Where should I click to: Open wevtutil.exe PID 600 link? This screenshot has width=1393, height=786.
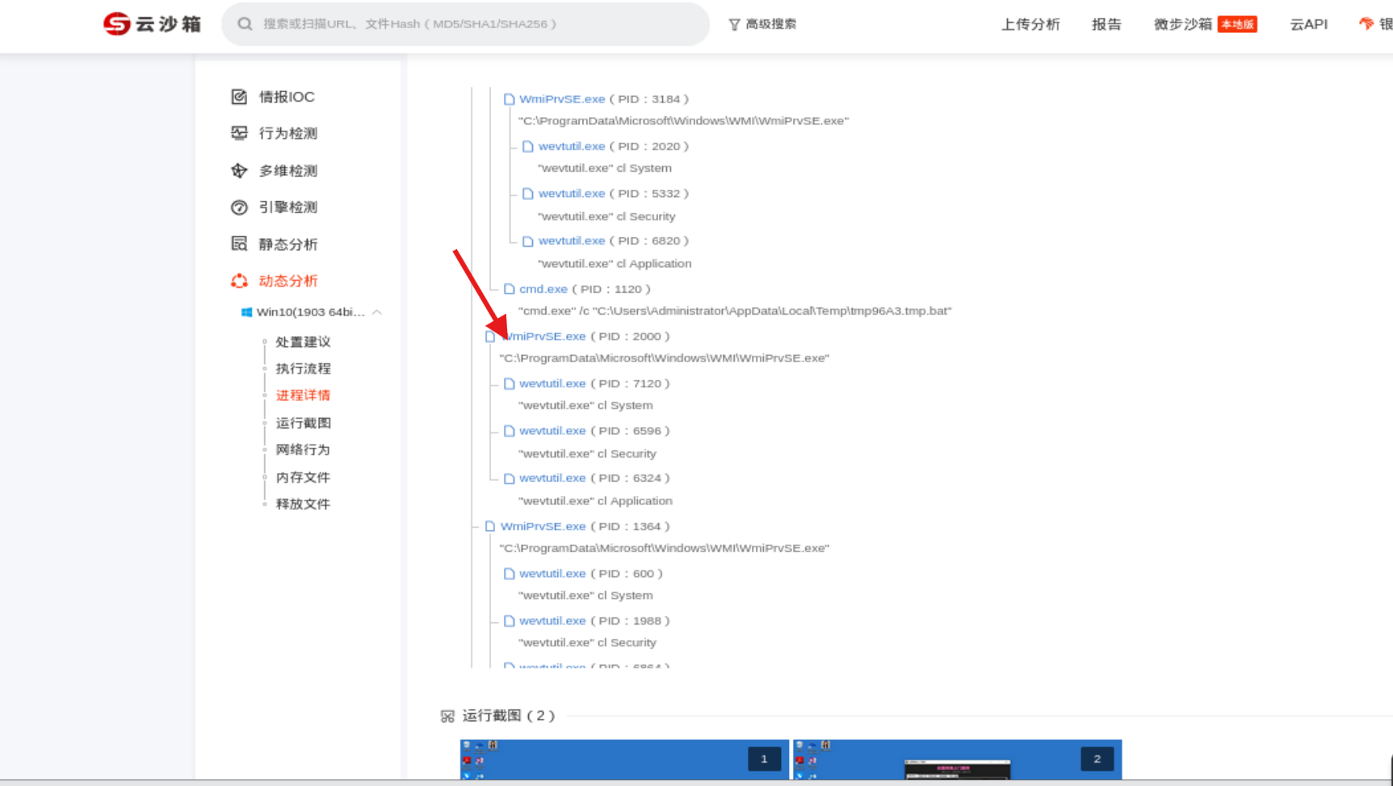click(x=552, y=574)
